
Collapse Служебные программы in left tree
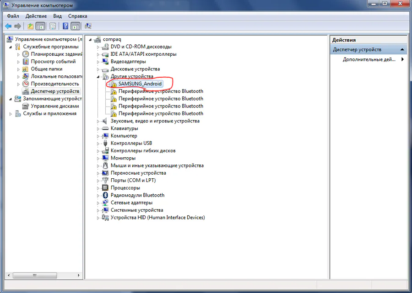point(11,47)
